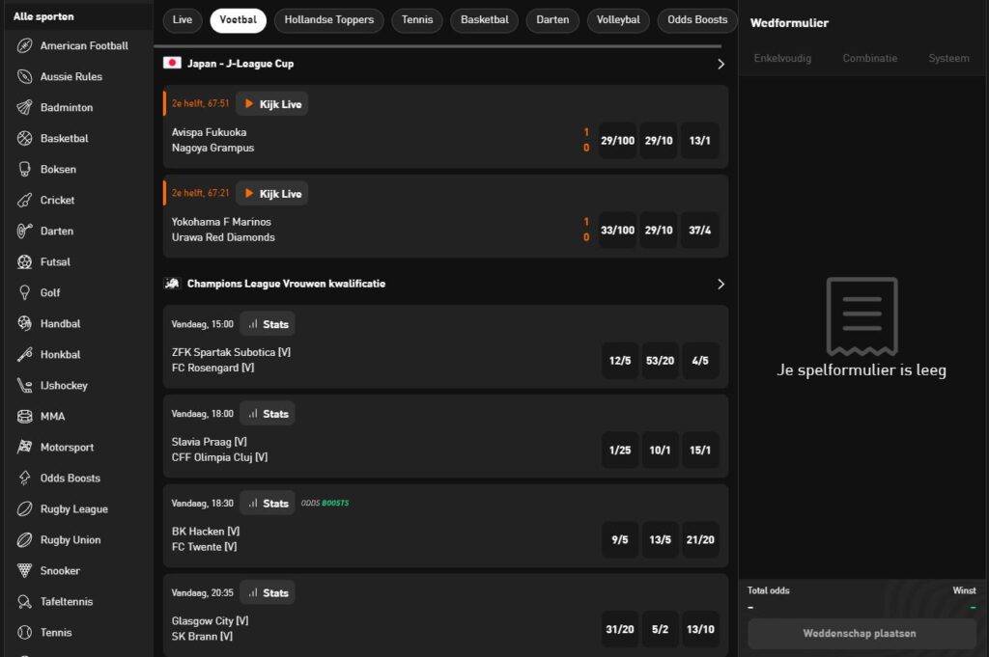Select the Aussie Rules ball icon
This screenshot has width=989, height=657.
(24, 76)
